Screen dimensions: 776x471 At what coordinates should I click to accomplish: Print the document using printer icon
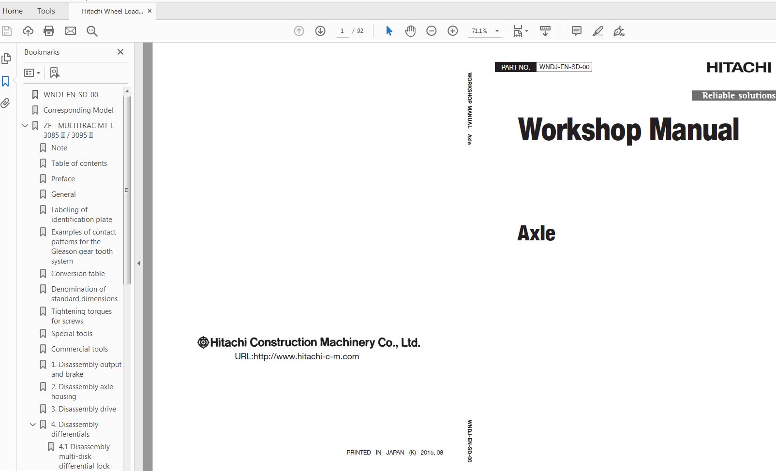49,31
